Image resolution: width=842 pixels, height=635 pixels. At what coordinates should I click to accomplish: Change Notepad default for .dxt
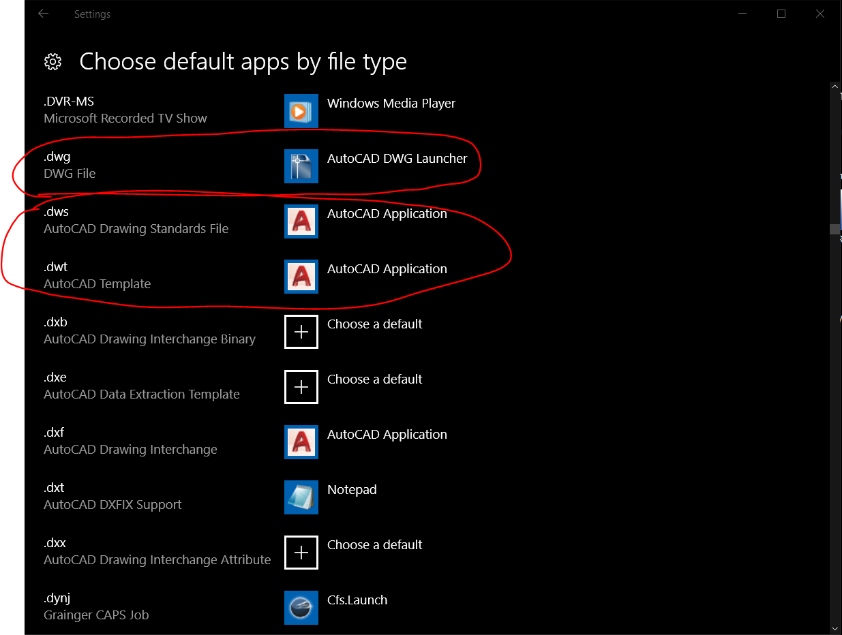(352, 490)
